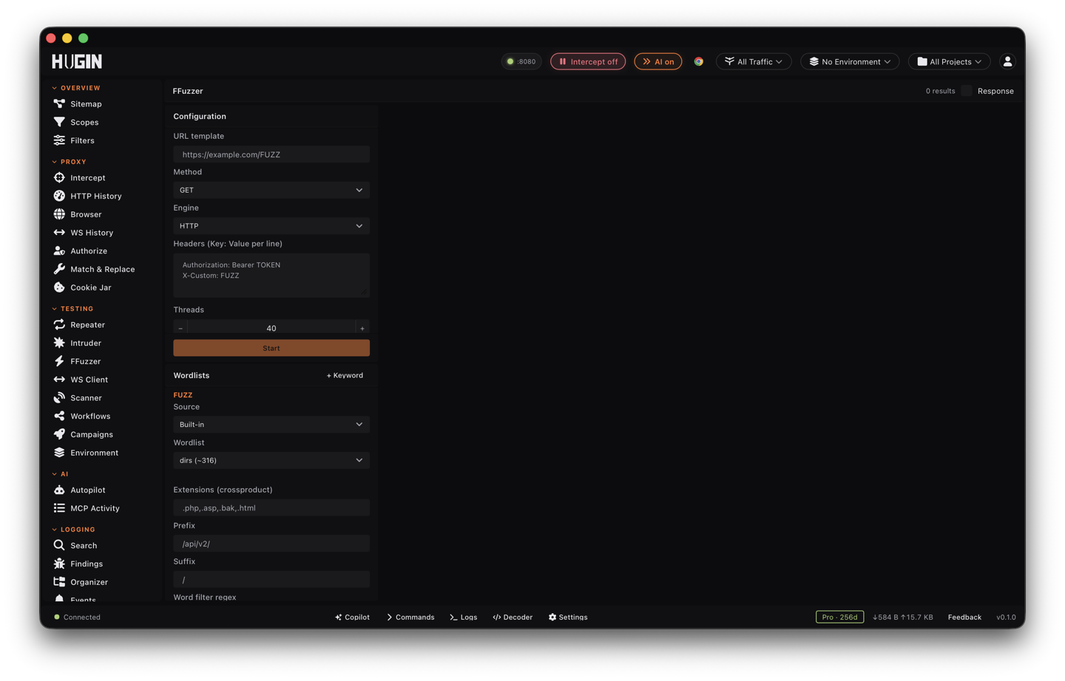This screenshot has height=681, width=1065.
Task: Select the FFuzzer lightning bolt icon
Action: (x=59, y=361)
